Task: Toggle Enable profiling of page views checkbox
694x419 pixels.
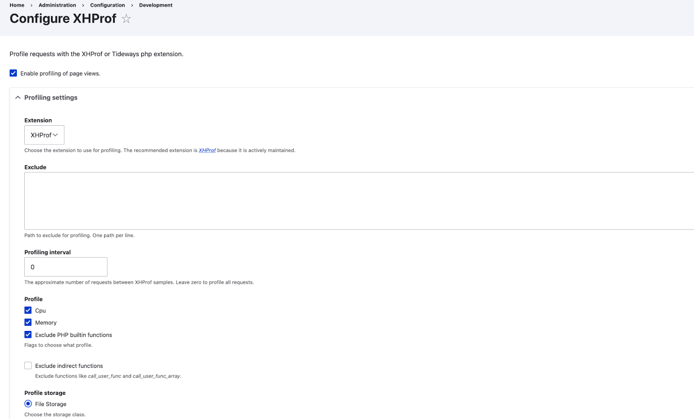Action: coord(13,73)
